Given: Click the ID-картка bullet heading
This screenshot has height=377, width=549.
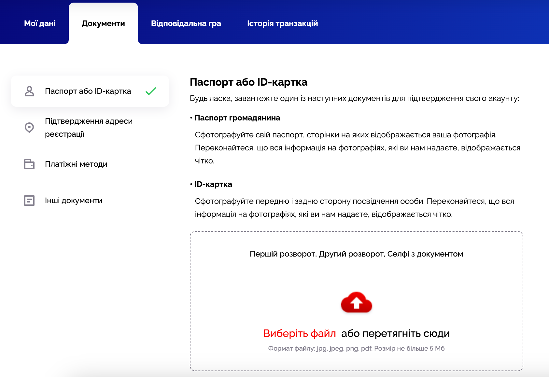Looking at the screenshot, I should point(213,184).
